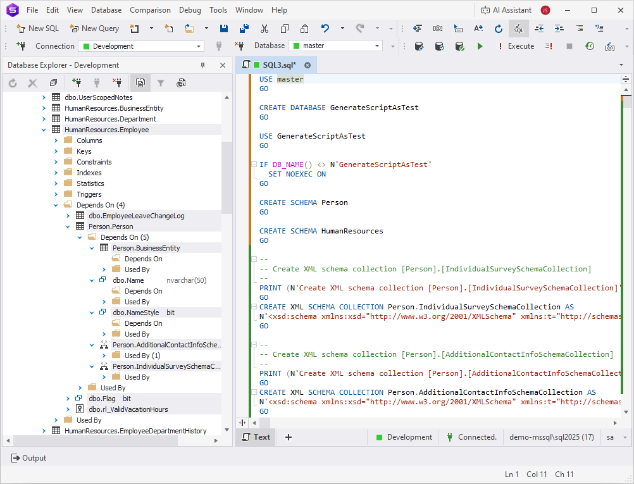Click the New SQL button
Viewport: 634px width, 484px height.
coord(37,28)
